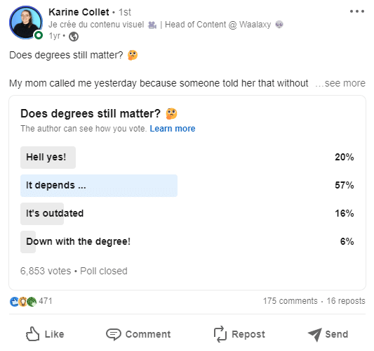Screen dimensions: 374x351
Task: Click the globe visibility icon
Action: click(74, 37)
